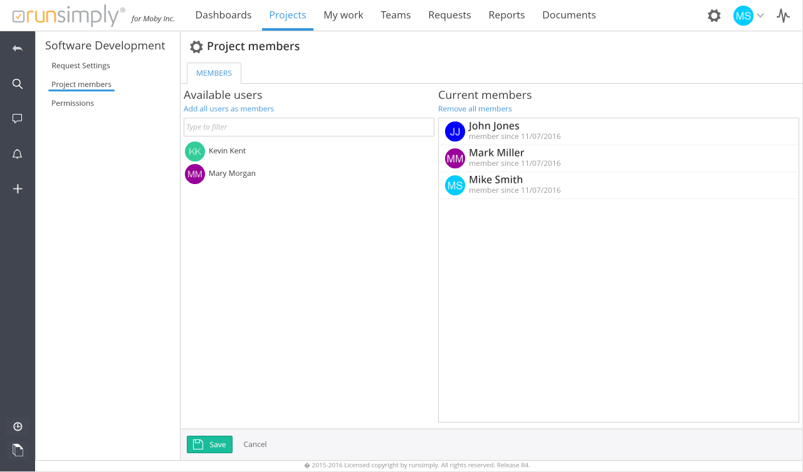The height and width of the screenshot is (472, 803).
Task: Open search from the sidebar magnifier
Action: click(18, 84)
